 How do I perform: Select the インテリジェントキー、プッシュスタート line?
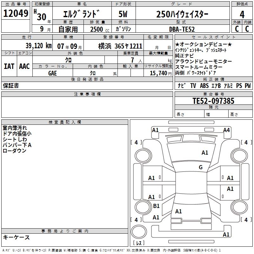click(x=201, y=50)
